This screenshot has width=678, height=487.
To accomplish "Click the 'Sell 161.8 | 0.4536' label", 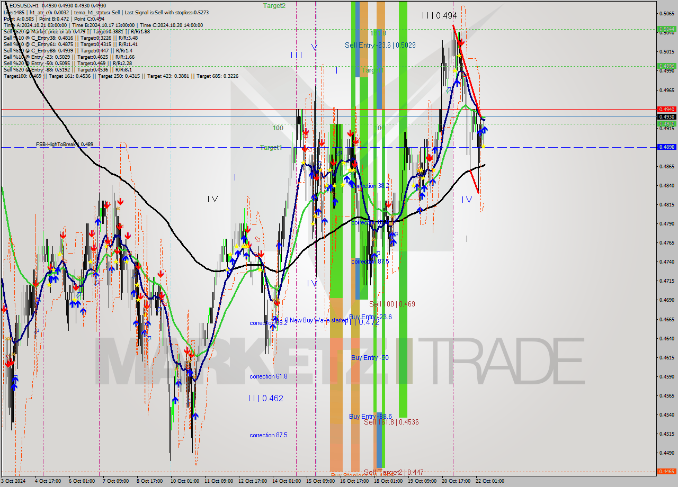I will click(391, 422).
